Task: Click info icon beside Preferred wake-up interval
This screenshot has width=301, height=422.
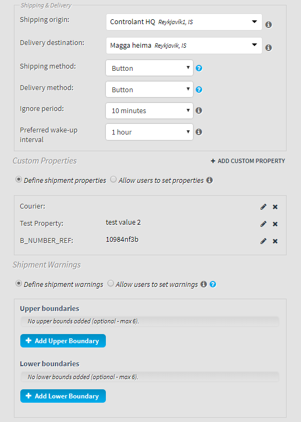Action: (199, 132)
